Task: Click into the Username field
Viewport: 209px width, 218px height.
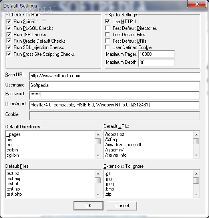Action: (x=115, y=86)
